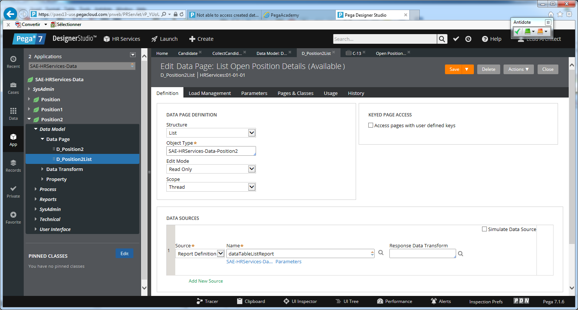Open the Records explorer

click(13, 166)
